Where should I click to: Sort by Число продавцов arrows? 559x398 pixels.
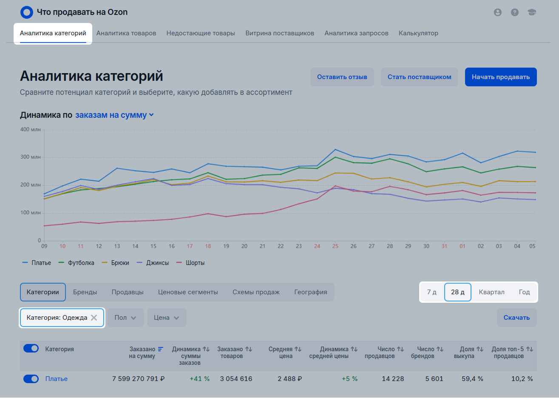tap(400, 349)
